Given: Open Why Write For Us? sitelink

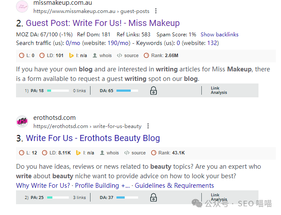Looking at the screenshot, I should pyautogui.click(x=43, y=186).
